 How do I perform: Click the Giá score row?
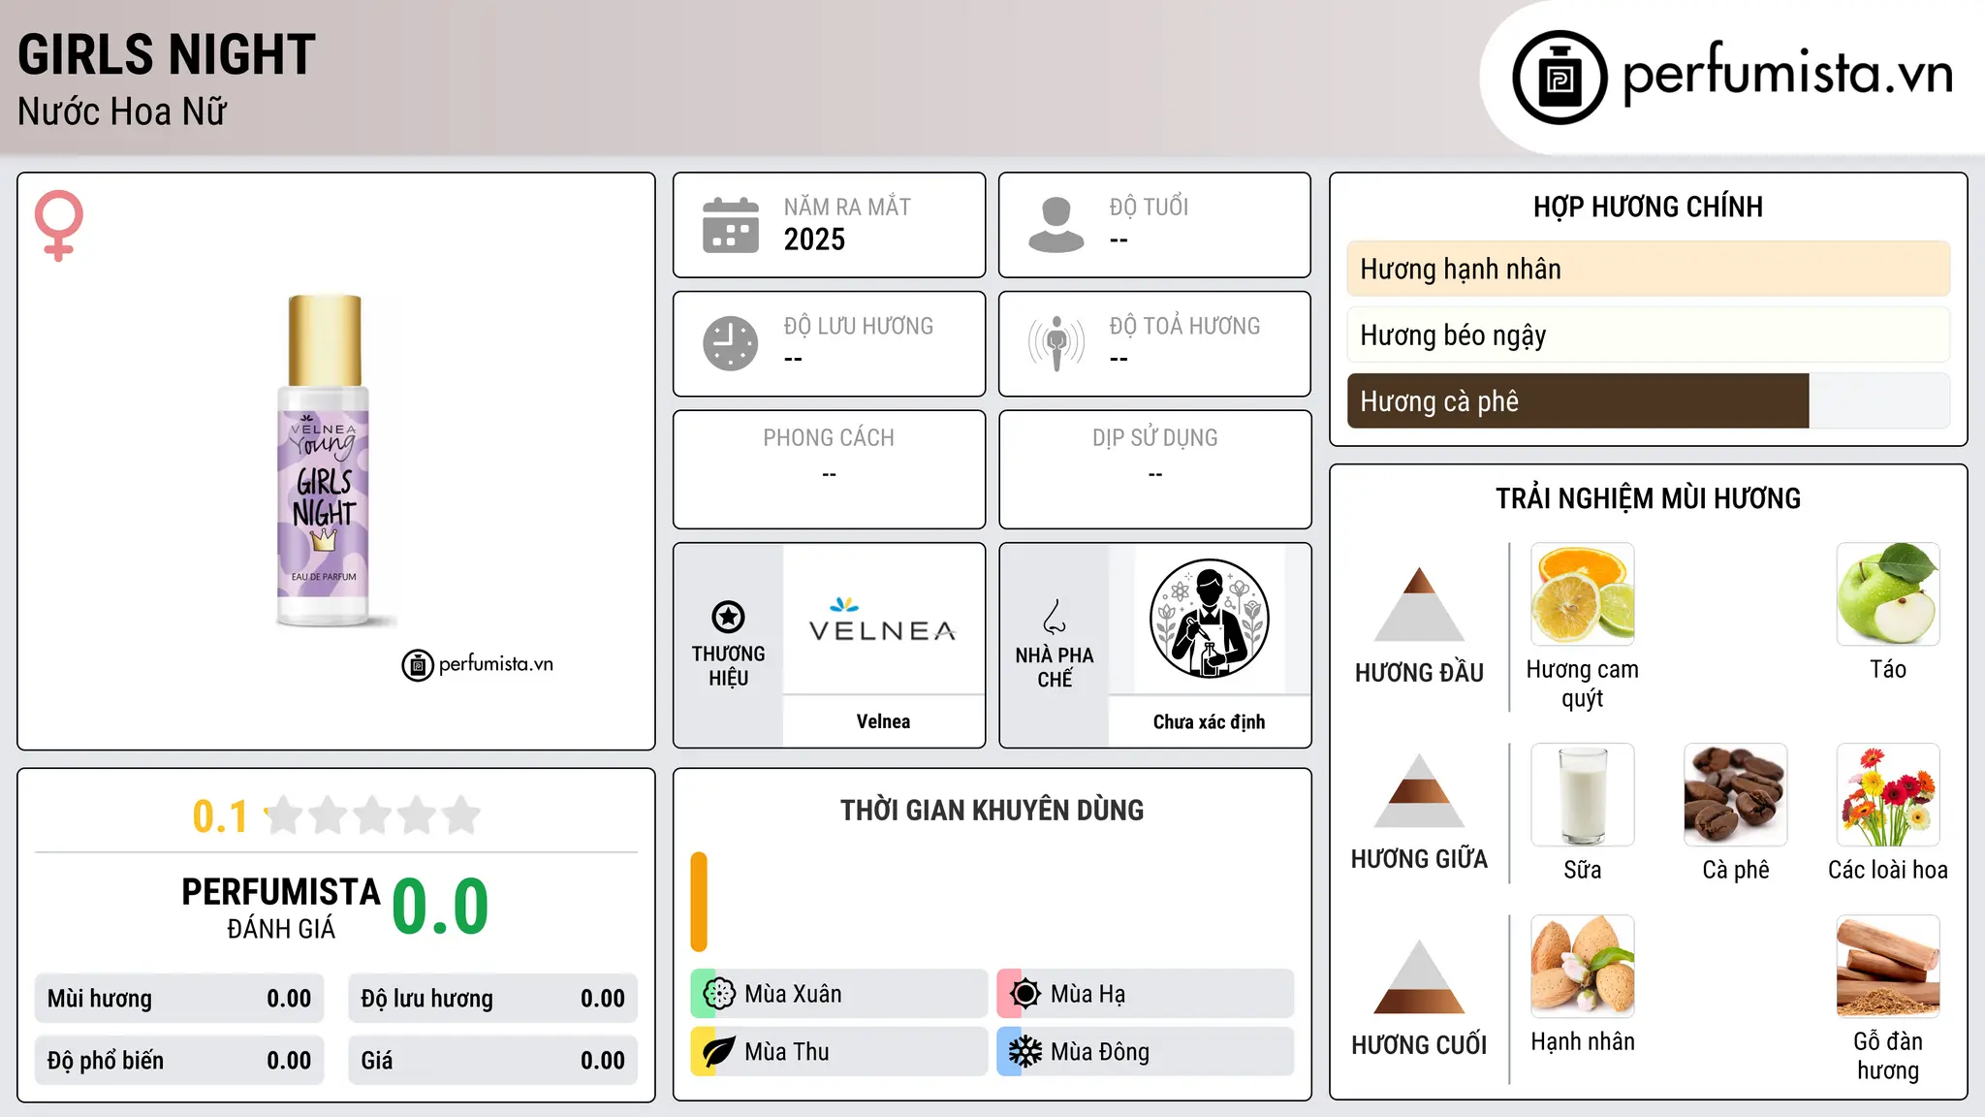(492, 1061)
